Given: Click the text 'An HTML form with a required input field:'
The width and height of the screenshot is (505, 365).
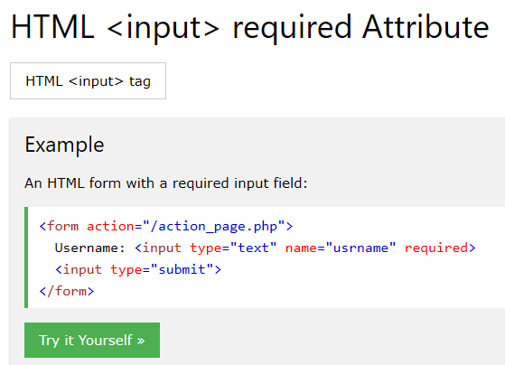Looking at the screenshot, I should point(166,183).
